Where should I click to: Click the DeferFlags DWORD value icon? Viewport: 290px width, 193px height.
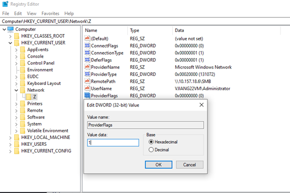coord(87,60)
